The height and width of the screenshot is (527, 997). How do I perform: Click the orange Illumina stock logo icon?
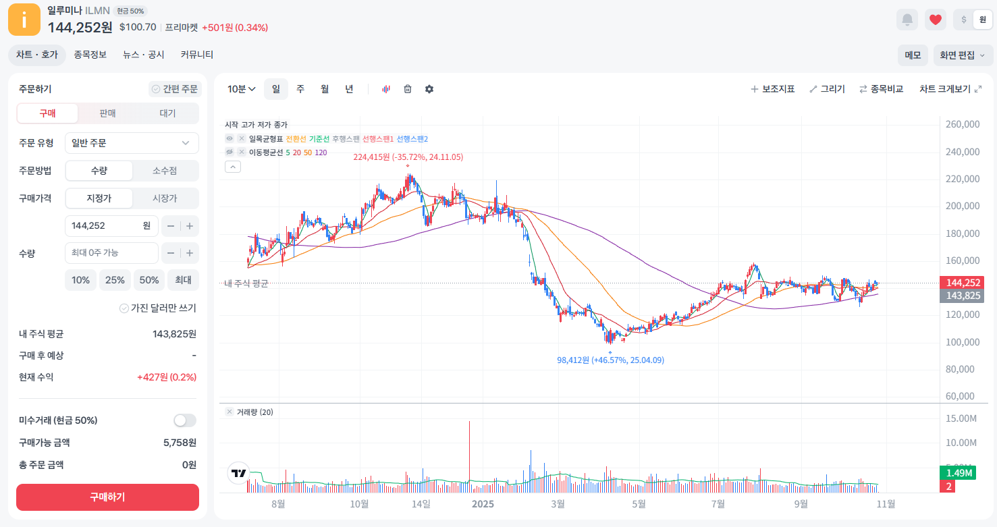tap(24, 20)
